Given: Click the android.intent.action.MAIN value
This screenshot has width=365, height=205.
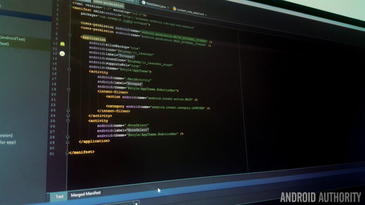Looking at the screenshot, I should 170,99.
